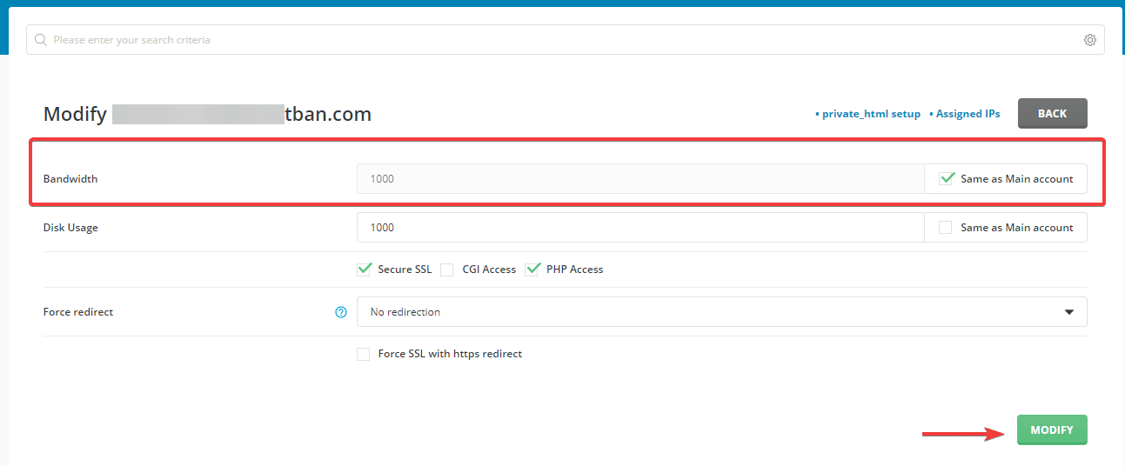The height and width of the screenshot is (466, 1125).
Task: Click the Bandwidth value field
Action: [x=640, y=178]
